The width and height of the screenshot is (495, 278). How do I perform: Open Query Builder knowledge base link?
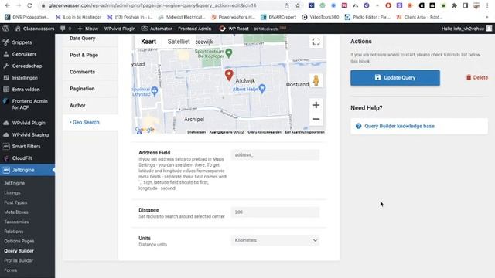click(399, 126)
